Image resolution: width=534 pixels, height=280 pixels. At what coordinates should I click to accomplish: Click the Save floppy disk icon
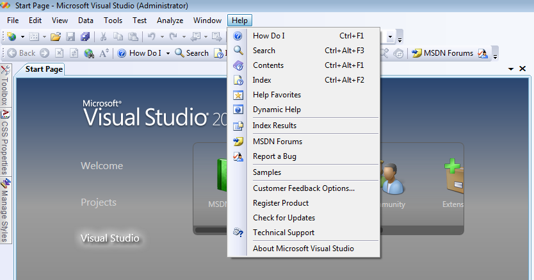(x=70, y=37)
